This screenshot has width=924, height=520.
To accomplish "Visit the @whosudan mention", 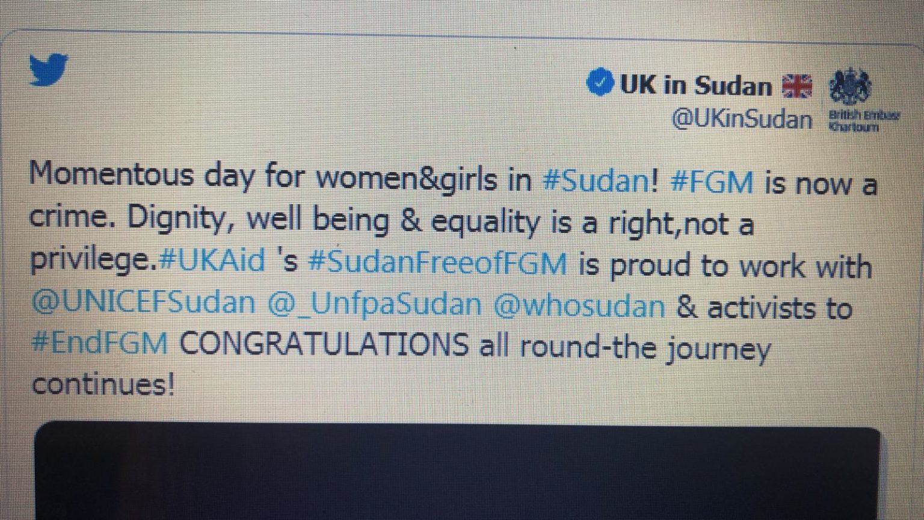I will (579, 306).
